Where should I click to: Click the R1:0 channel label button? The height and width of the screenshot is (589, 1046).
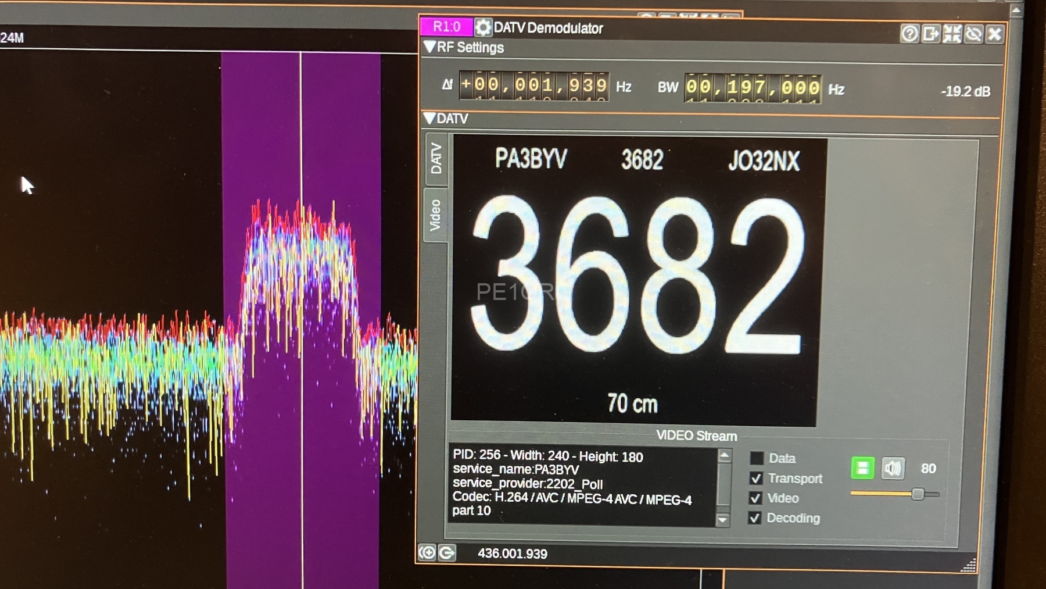(x=446, y=27)
